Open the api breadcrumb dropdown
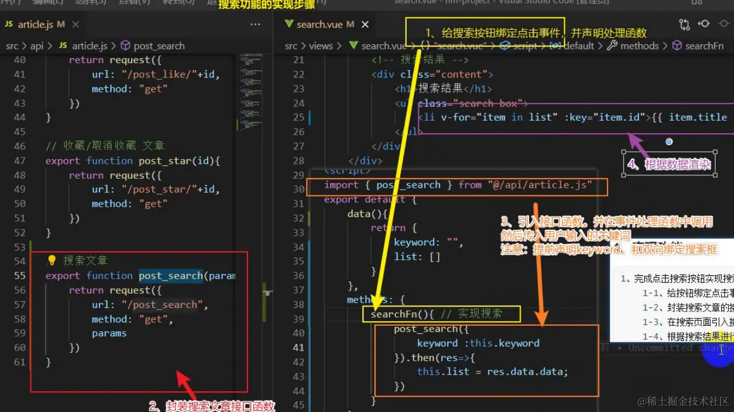The width and height of the screenshot is (734, 412). pos(37,46)
